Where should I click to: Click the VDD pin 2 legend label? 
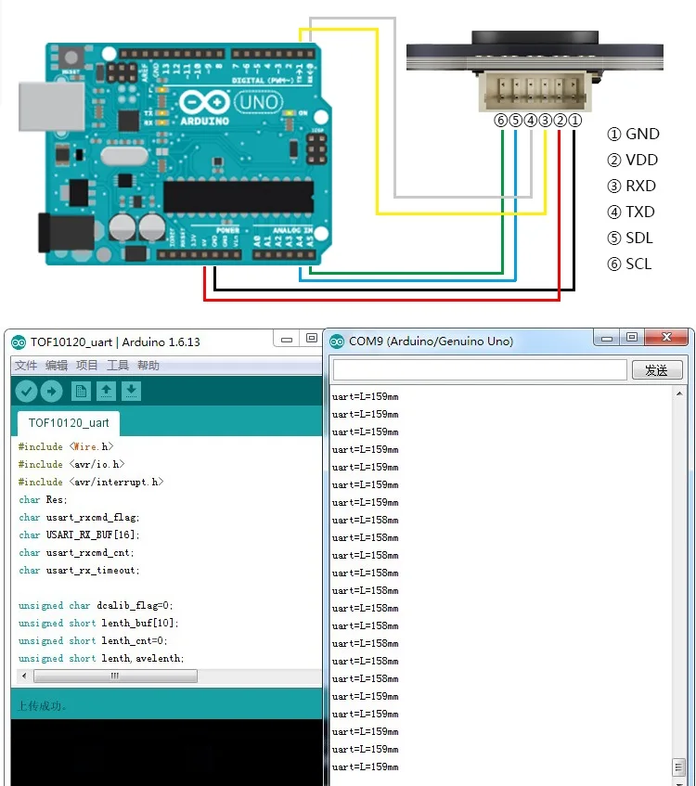(632, 161)
